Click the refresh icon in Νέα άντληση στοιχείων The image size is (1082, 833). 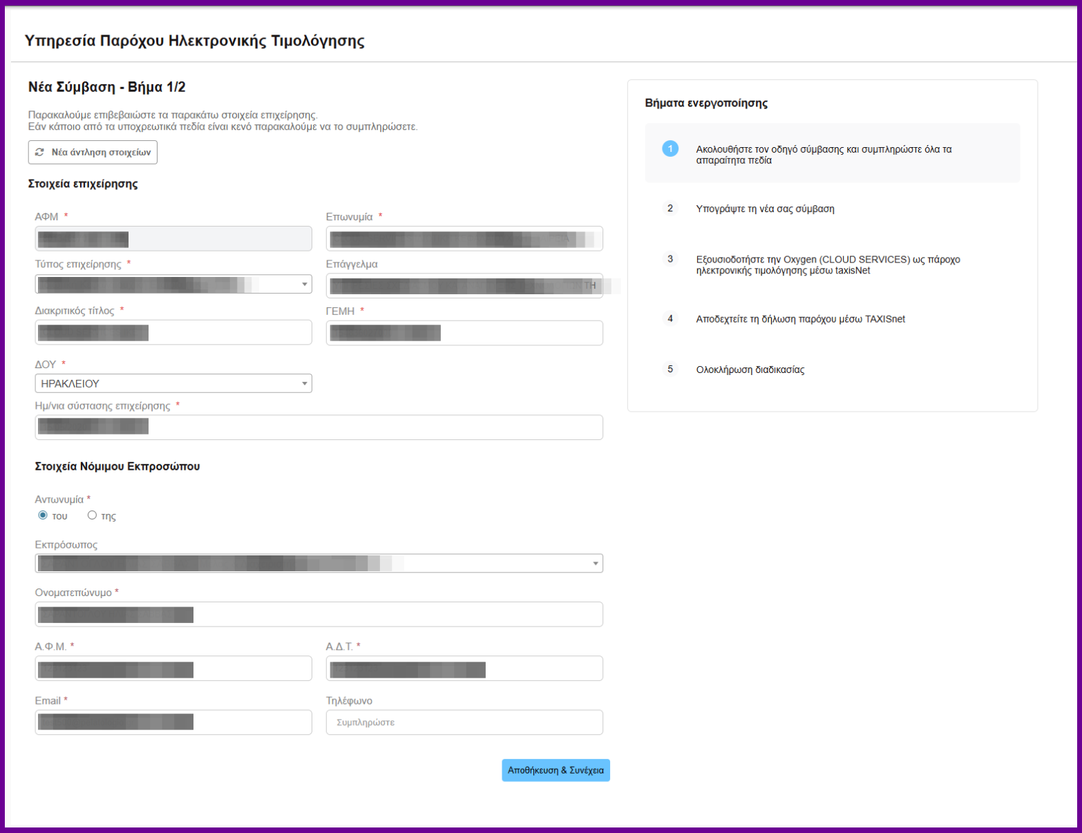pyautogui.click(x=40, y=152)
